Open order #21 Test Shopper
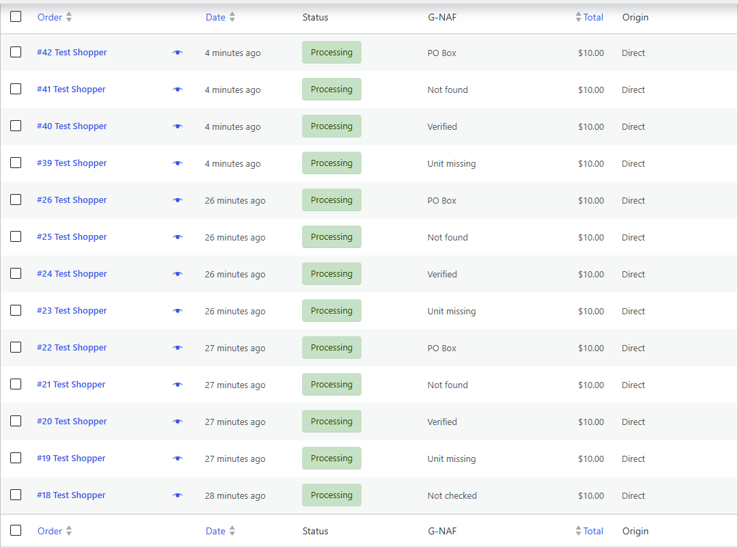738x548 pixels. [x=71, y=384]
